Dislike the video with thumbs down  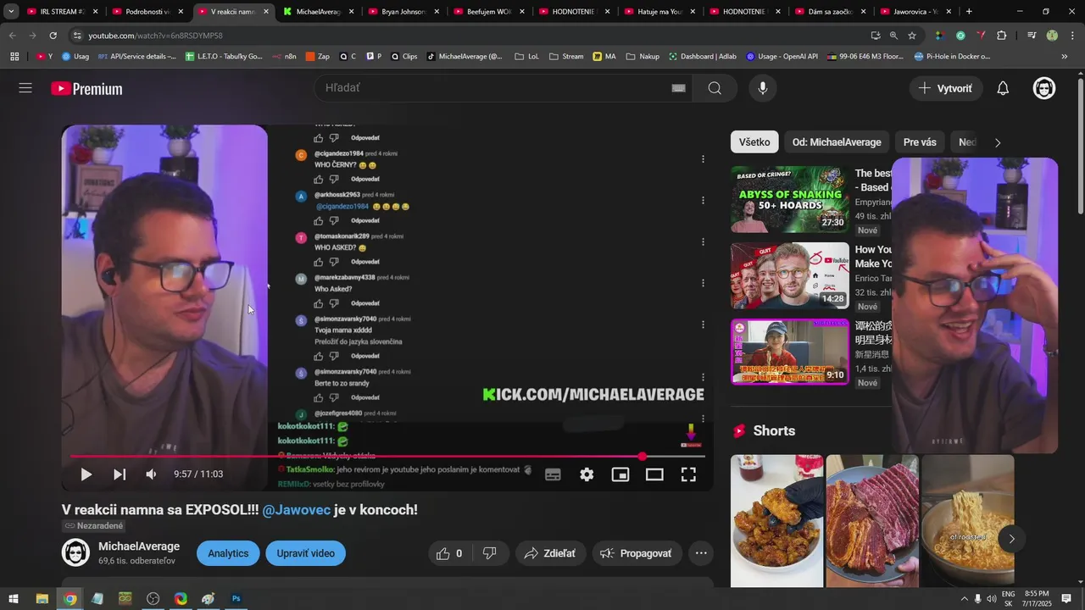[489, 553]
